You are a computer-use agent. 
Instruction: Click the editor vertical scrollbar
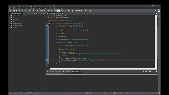tap(156, 39)
